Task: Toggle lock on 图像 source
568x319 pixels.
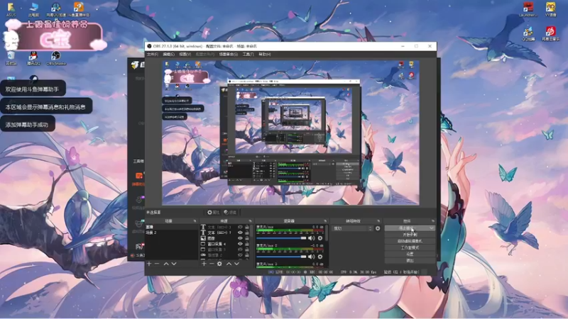Action: pos(247,238)
